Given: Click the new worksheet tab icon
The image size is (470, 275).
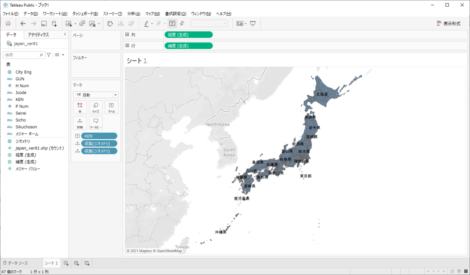Looking at the screenshot, I should pos(66,263).
